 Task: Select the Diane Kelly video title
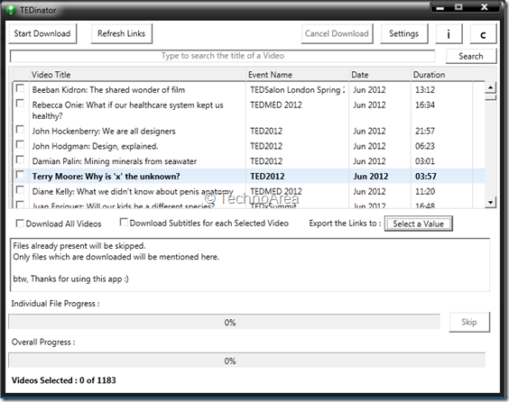tap(133, 192)
